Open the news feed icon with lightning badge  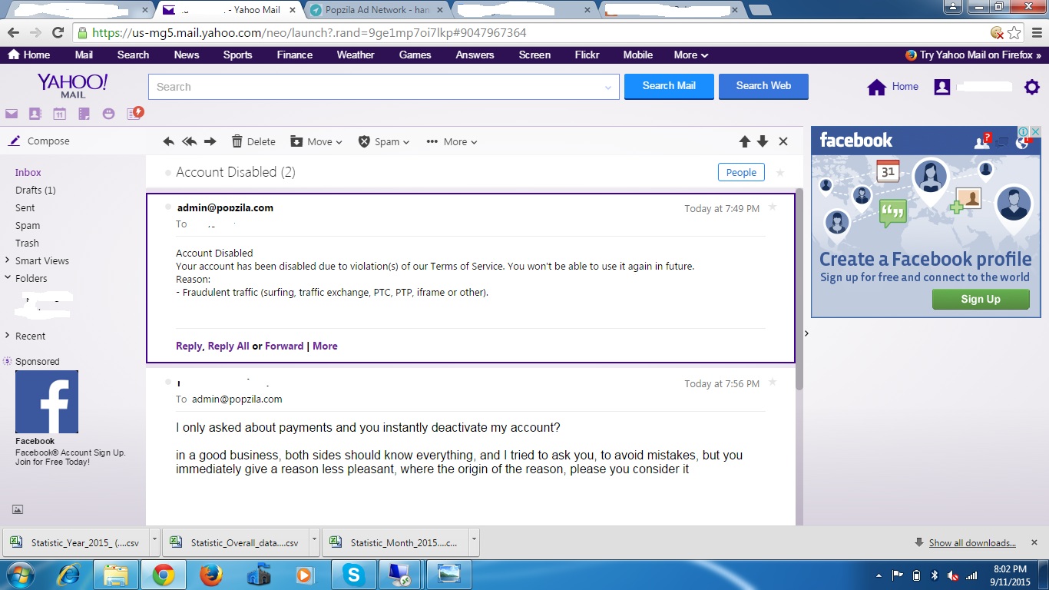pos(134,113)
